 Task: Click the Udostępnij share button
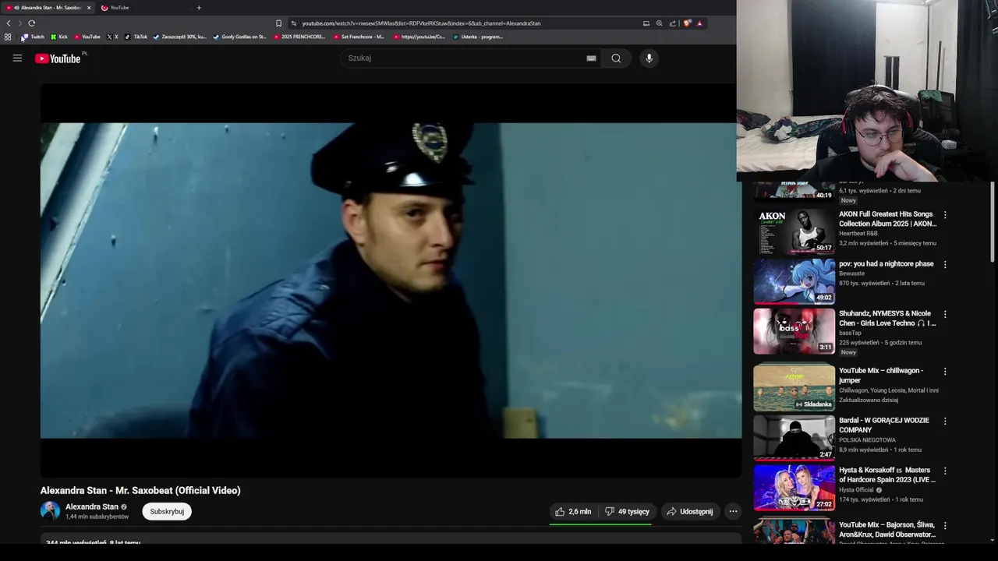pos(689,511)
